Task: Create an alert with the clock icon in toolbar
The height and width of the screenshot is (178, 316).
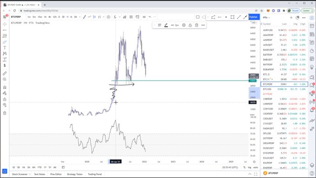Action: pos(138,17)
